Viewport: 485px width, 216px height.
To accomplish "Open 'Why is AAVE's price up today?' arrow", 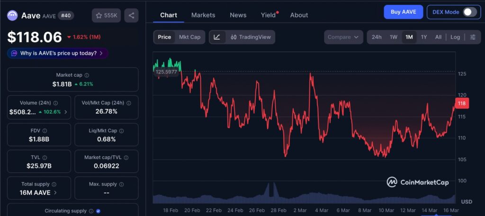I will [x=101, y=53].
